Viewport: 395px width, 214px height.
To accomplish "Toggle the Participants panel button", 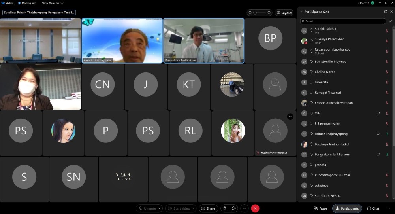I will pos(347,208).
